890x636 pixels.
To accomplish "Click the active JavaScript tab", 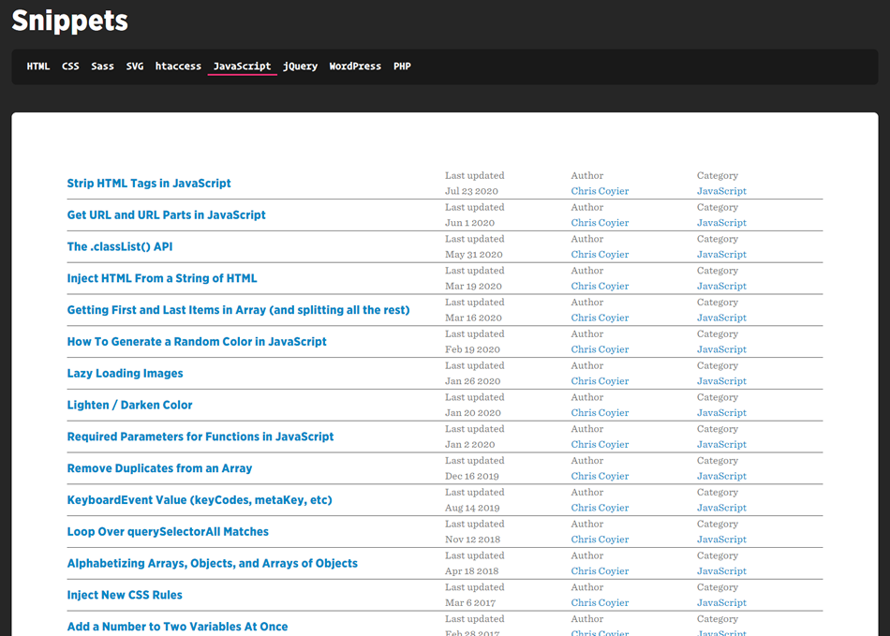I will (x=242, y=67).
